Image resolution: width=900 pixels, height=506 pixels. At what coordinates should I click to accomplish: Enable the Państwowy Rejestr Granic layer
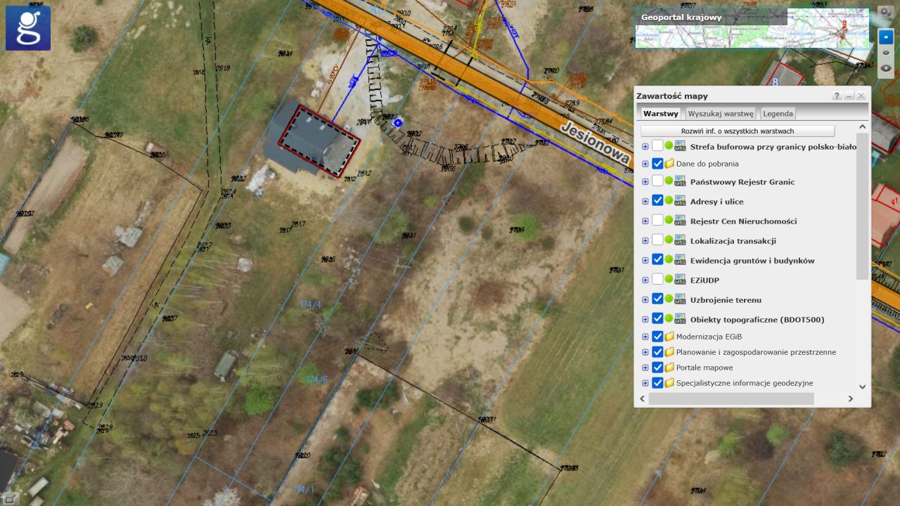tap(657, 181)
